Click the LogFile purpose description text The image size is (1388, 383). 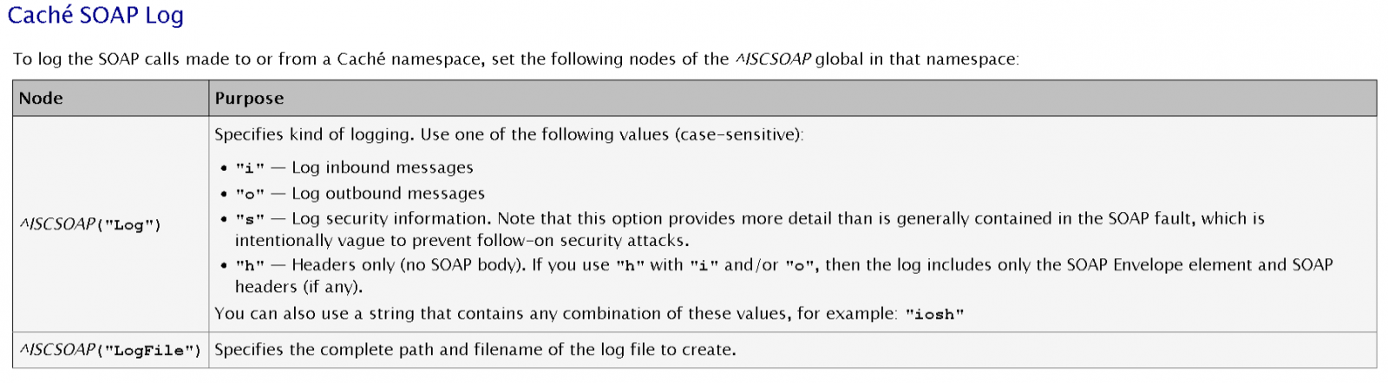point(475,349)
